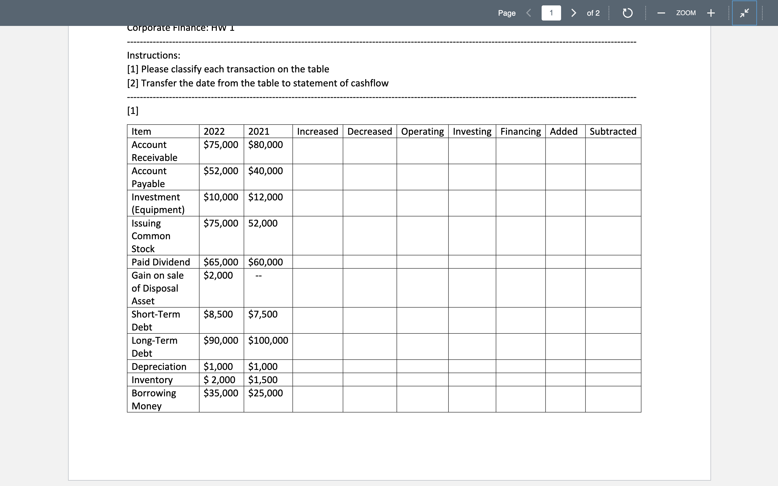Exit fullscreen with the collapse arrows icon
This screenshot has height=486, width=778.
click(744, 13)
